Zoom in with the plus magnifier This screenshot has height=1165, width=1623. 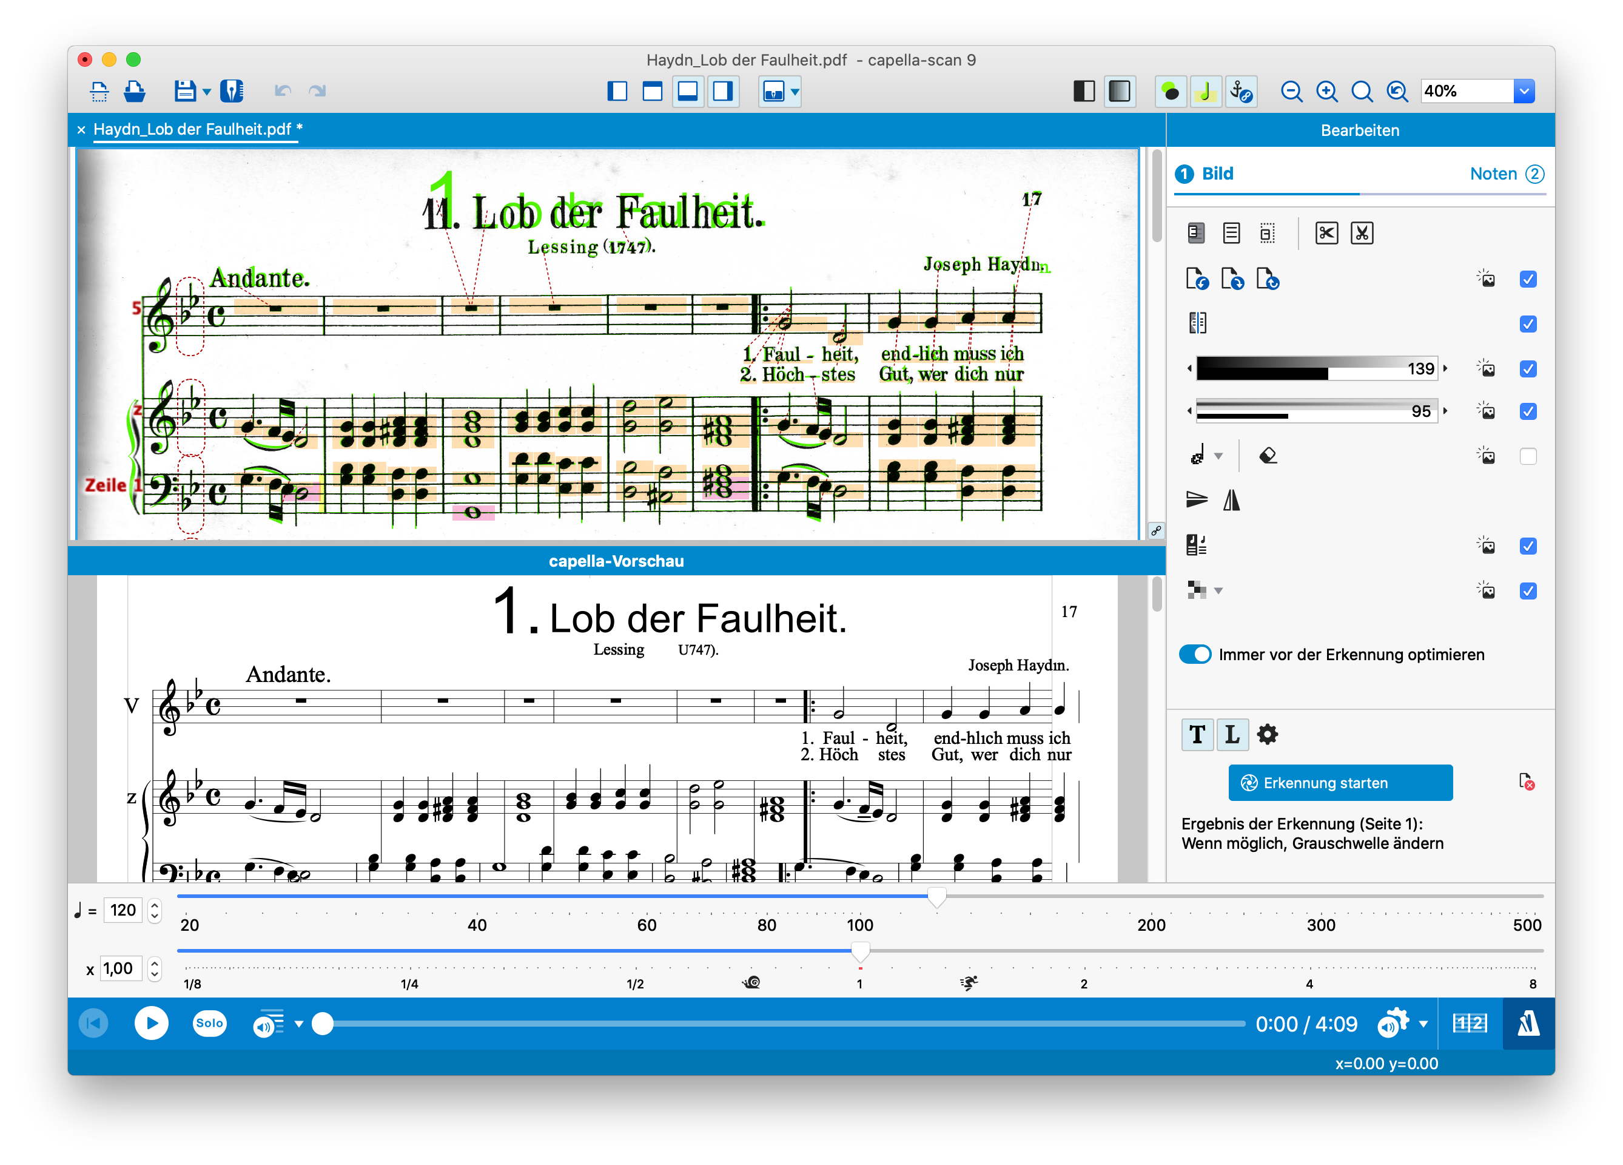pos(1327,92)
